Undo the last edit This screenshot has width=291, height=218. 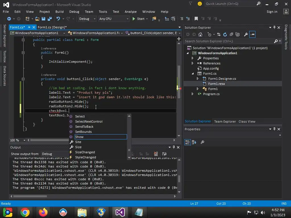click(58, 19)
